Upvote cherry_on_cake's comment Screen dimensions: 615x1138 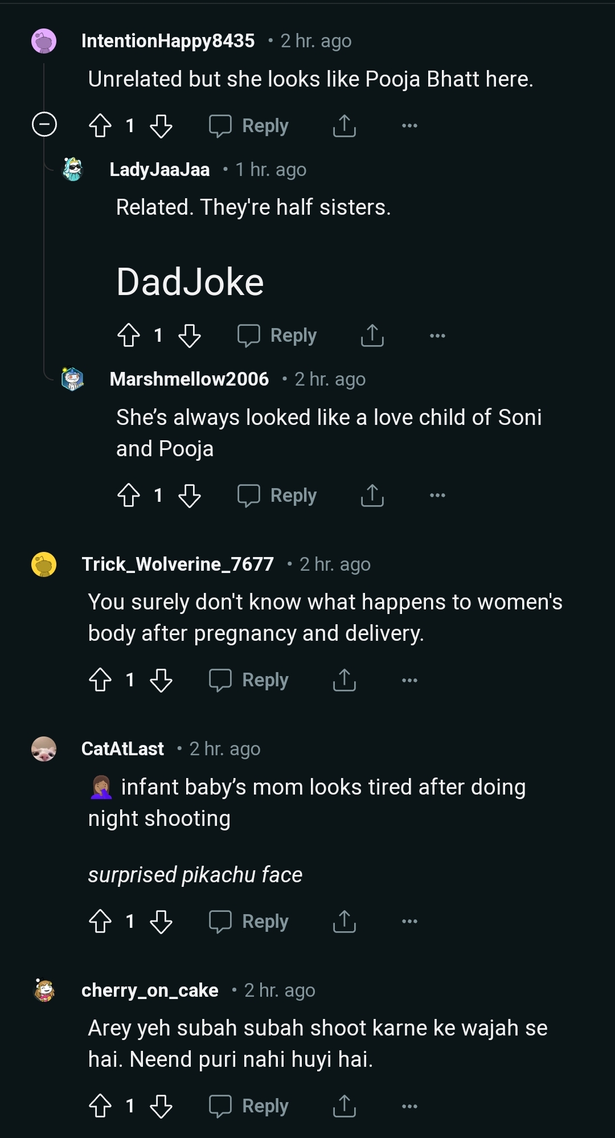point(101,1106)
